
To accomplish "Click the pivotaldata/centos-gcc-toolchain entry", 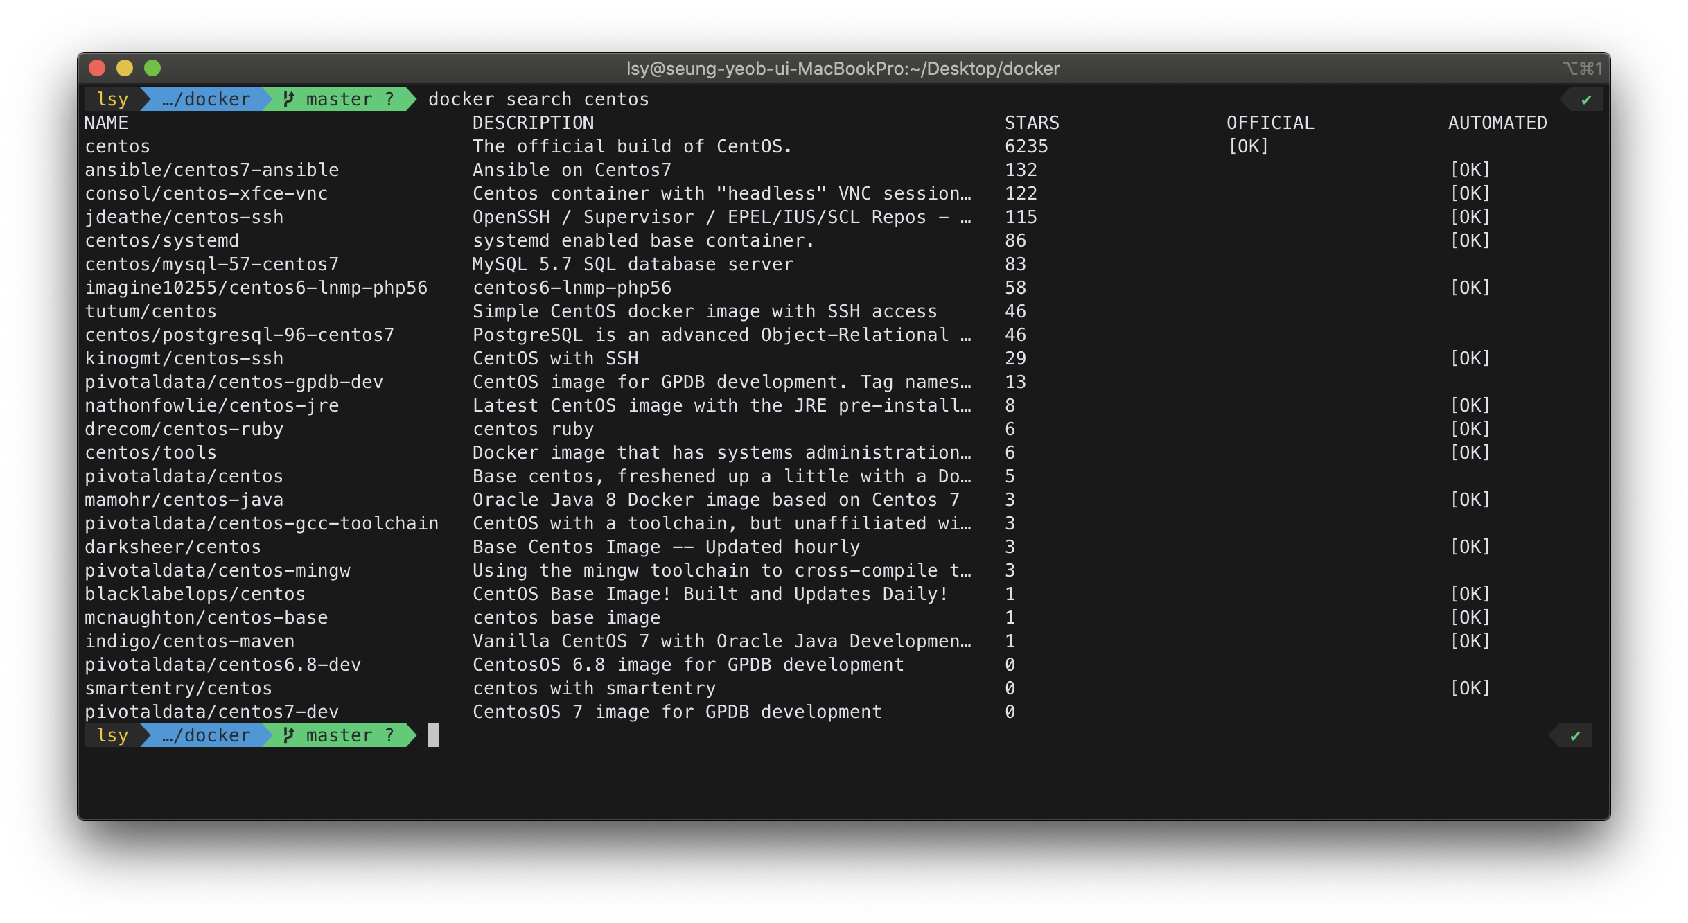I will click(261, 523).
